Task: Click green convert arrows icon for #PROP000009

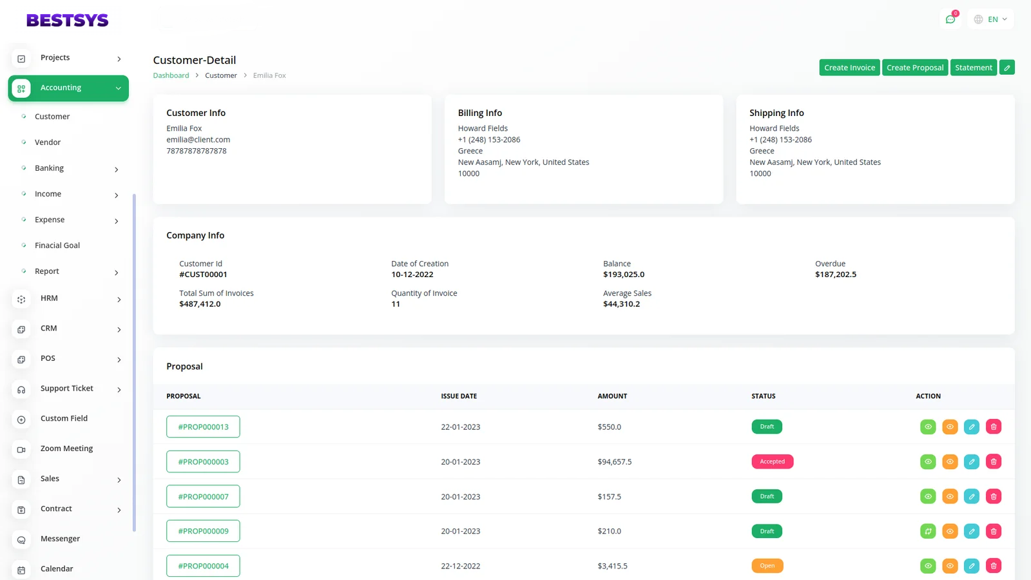Action: (x=928, y=531)
